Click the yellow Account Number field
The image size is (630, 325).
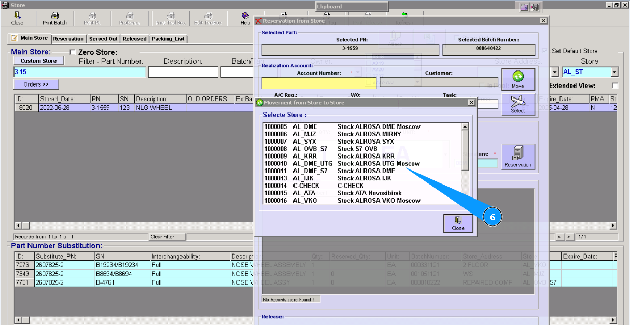318,83
